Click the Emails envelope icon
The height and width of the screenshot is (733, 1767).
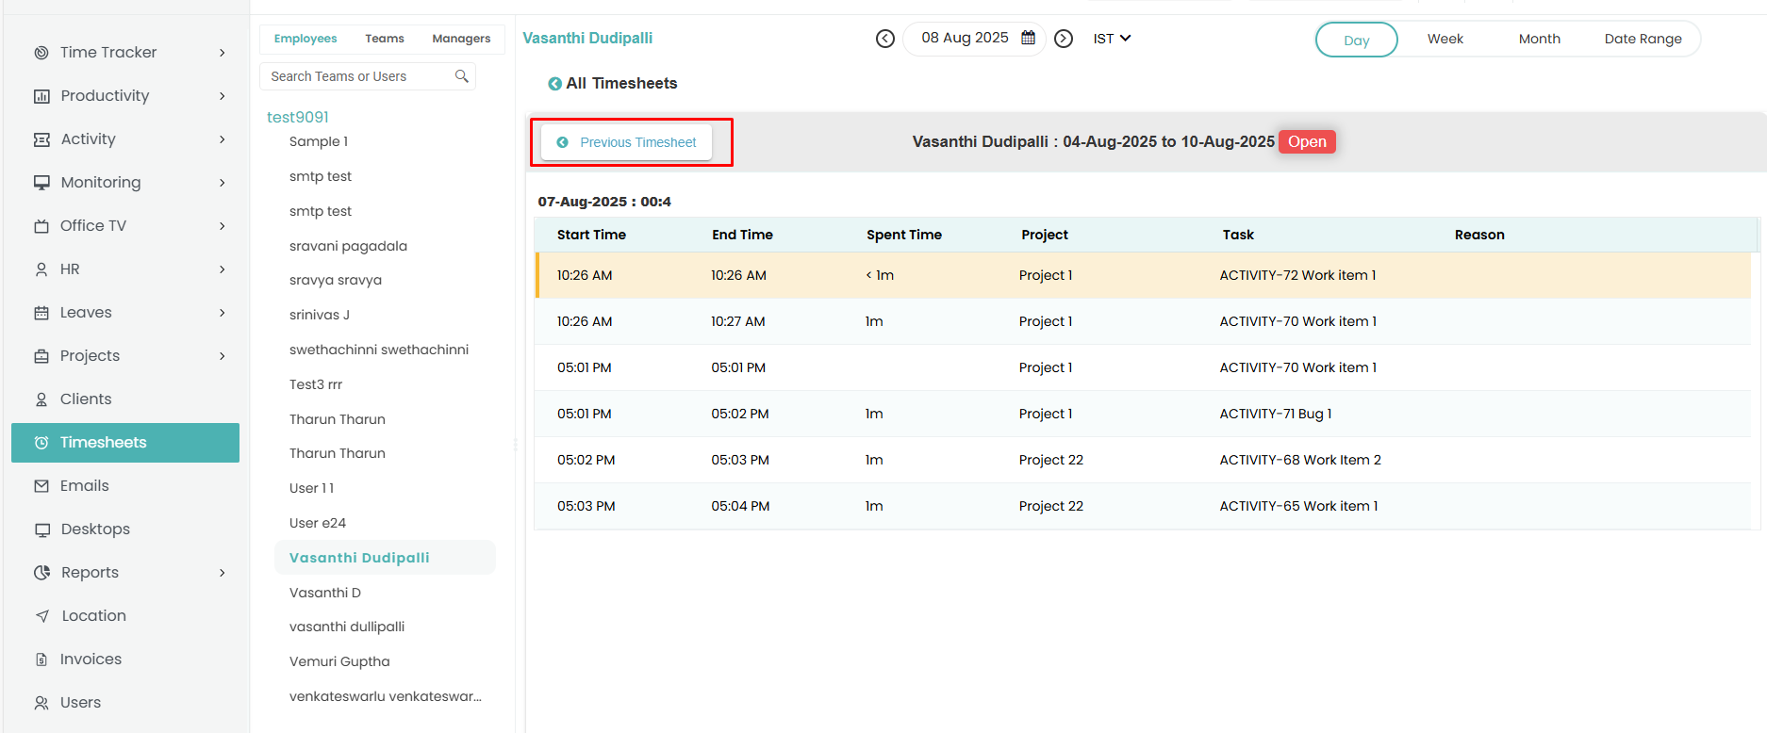(x=41, y=486)
